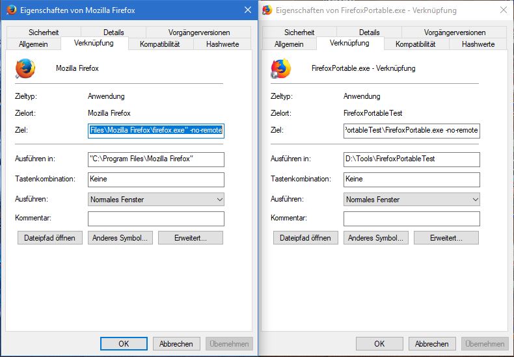Close the FirefoxPortable.exe properties window
This screenshot has width=514, height=357.
(504, 10)
